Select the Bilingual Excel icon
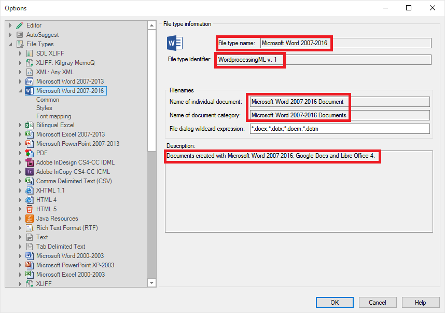 (x=29, y=125)
